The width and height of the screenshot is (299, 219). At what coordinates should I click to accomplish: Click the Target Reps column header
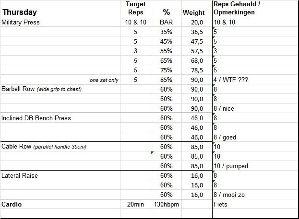pyautogui.click(x=135, y=8)
